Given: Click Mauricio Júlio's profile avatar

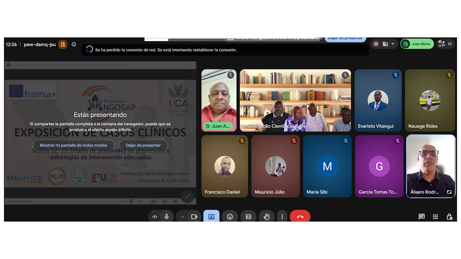Looking at the screenshot, I should (x=276, y=166).
